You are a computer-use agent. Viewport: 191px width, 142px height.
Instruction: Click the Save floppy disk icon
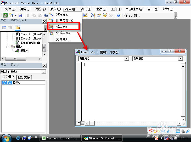(x=20, y=15)
